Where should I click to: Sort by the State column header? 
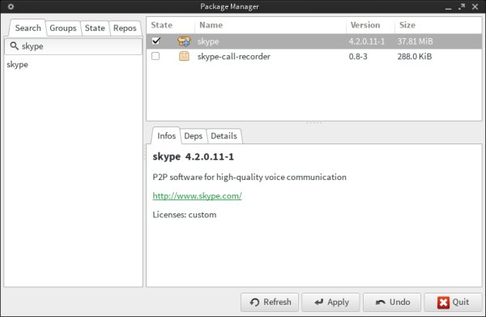pos(170,25)
